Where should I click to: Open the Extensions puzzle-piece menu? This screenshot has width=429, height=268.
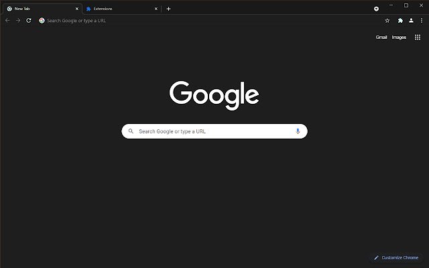(400, 21)
